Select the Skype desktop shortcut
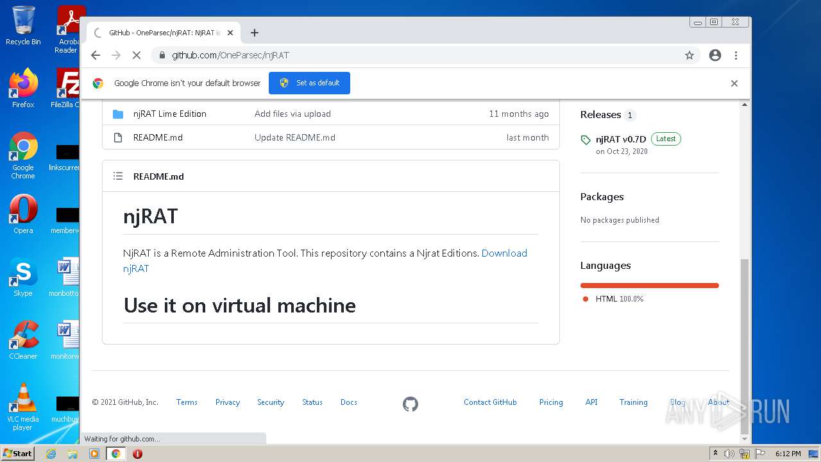Viewport: 821px width, 462px height. tap(23, 277)
